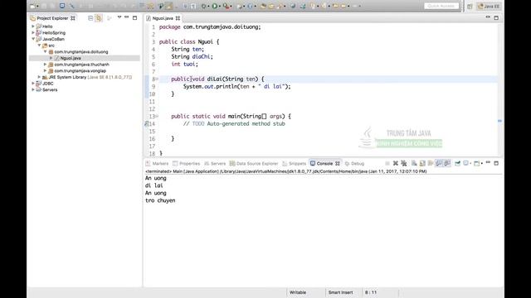Open the Servers view tab

pyautogui.click(x=215, y=164)
